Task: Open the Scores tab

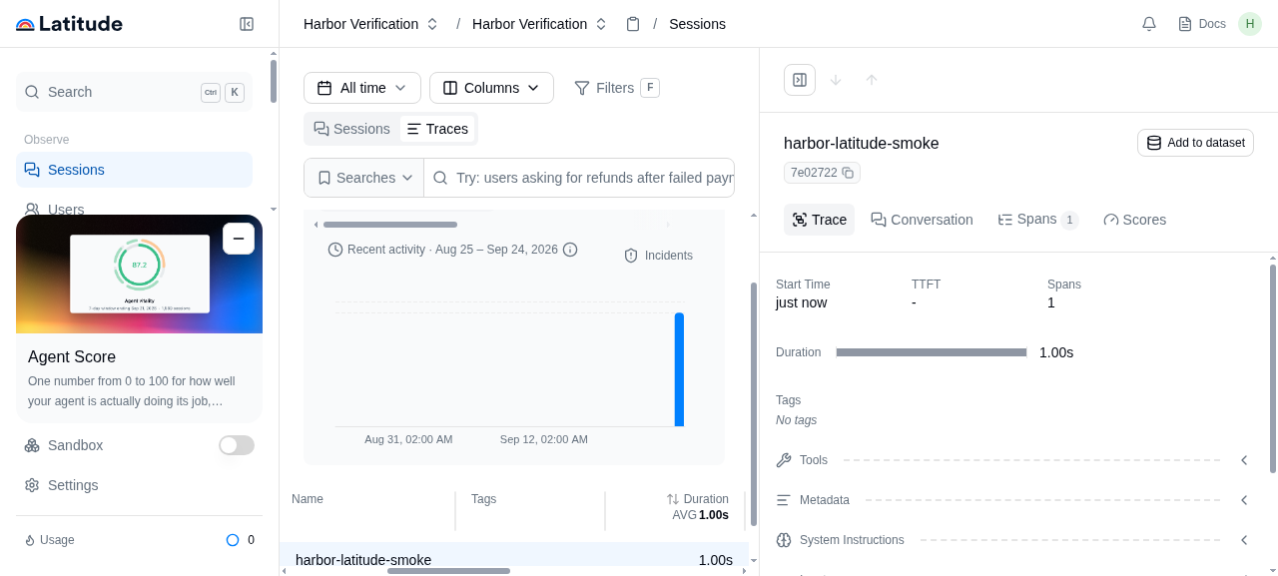Action: pos(1134,220)
